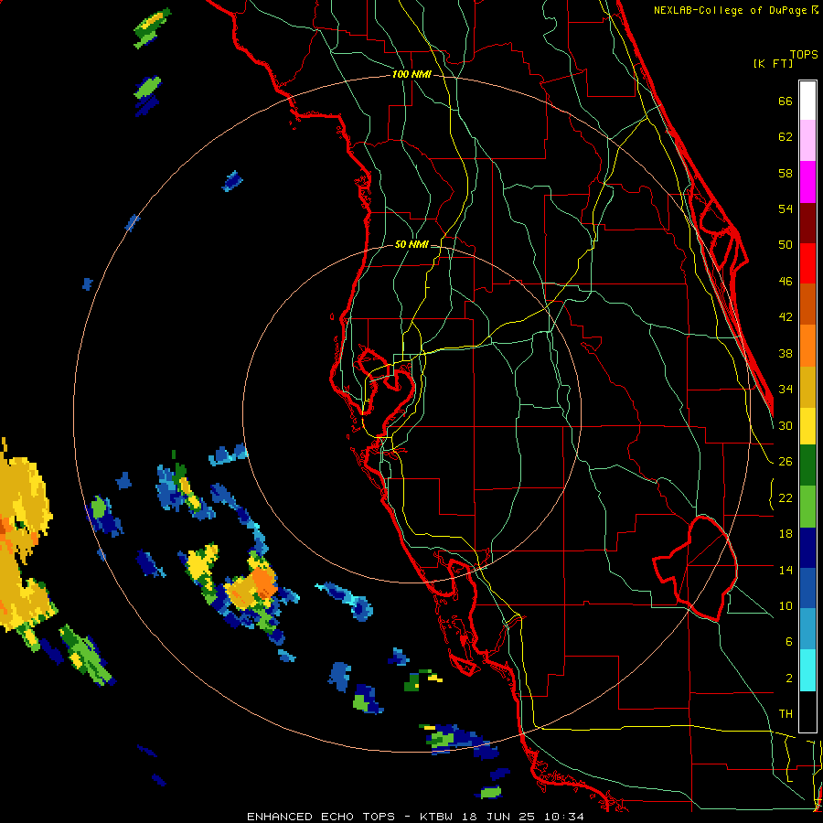This screenshot has width=823, height=823.
Task: Click the [K FT] units label
Action: pyautogui.click(x=773, y=63)
